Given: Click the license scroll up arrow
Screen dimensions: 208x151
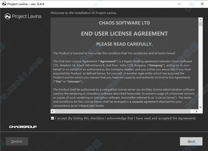Looking at the screenshot, I should click(201, 20).
